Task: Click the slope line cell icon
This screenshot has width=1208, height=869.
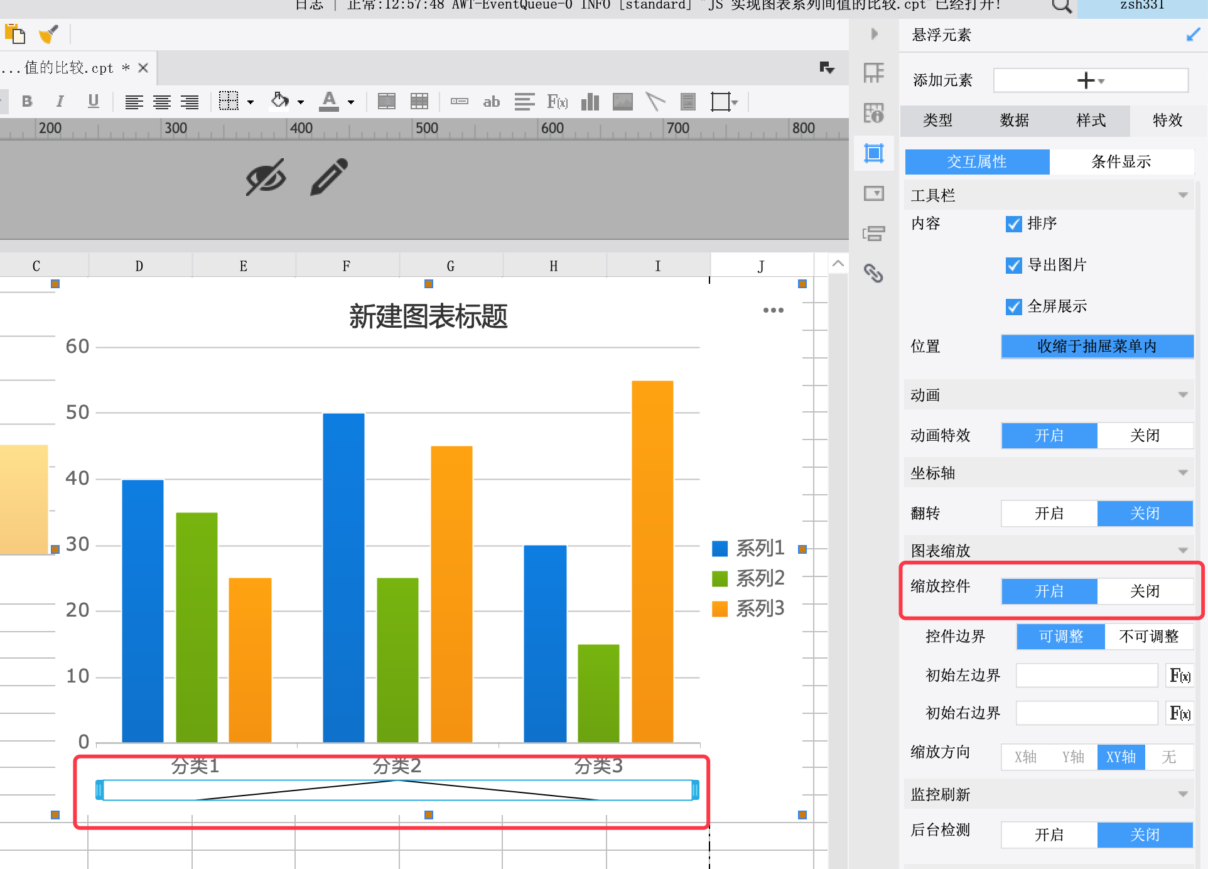Action: coord(655,101)
